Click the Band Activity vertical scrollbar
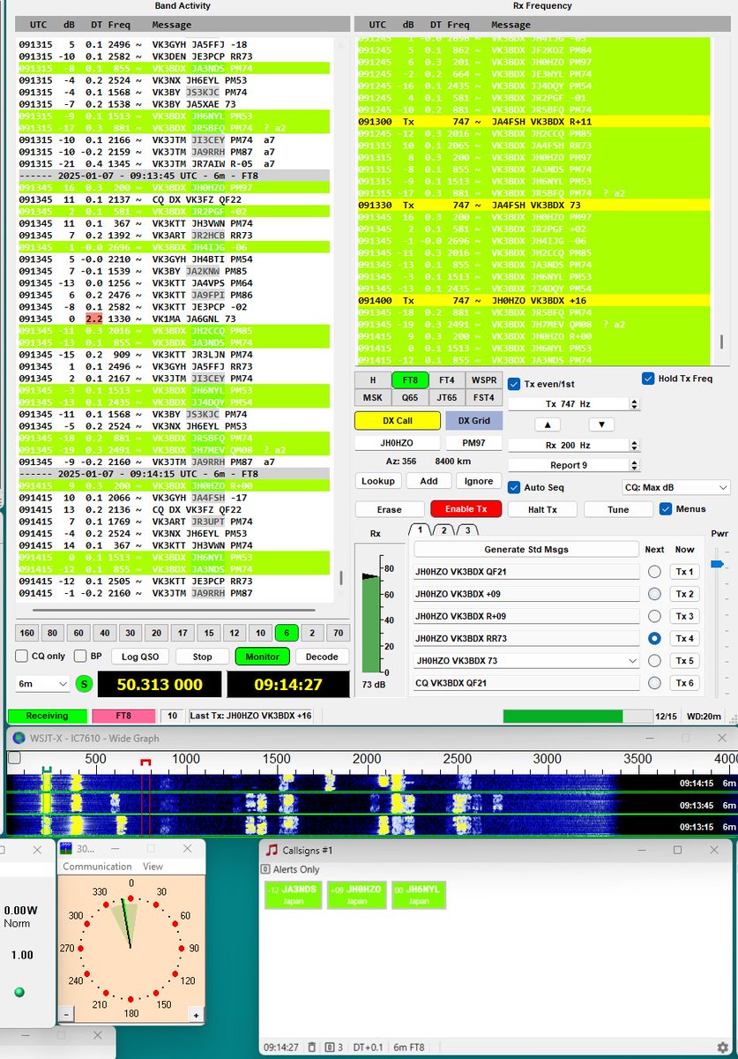The width and height of the screenshot is (738, 1059). coord(341,578)
